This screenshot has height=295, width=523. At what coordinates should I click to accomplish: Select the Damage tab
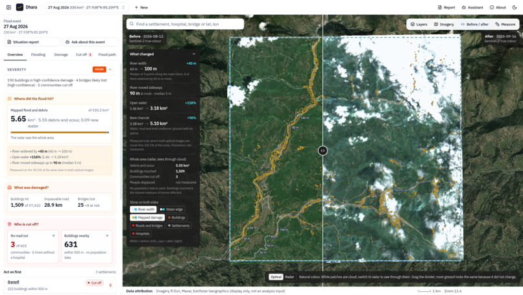click(61, 54)
